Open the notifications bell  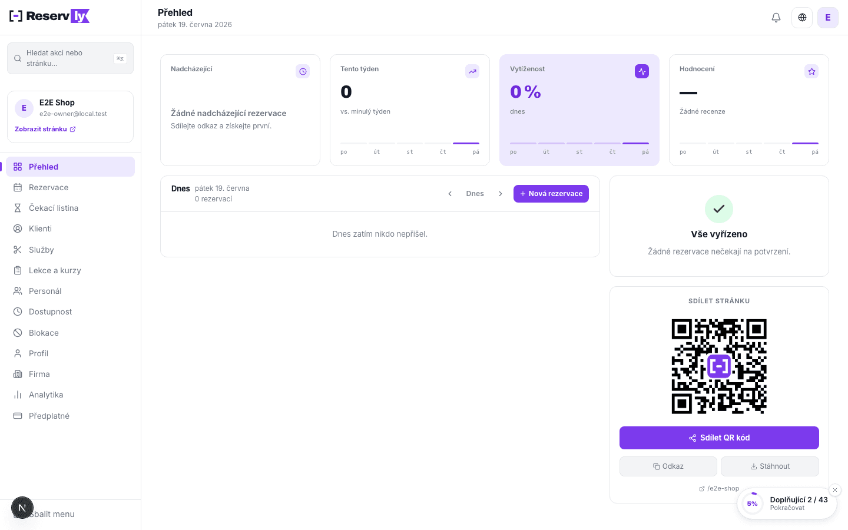[x=776, y=18]
